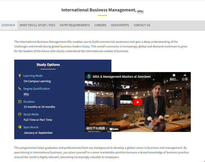
Task: Click the Share arrow icon on video
Action: click(185, 75)
